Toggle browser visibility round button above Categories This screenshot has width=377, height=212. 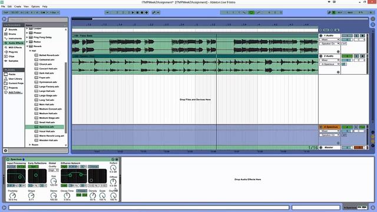pos(4,19)
